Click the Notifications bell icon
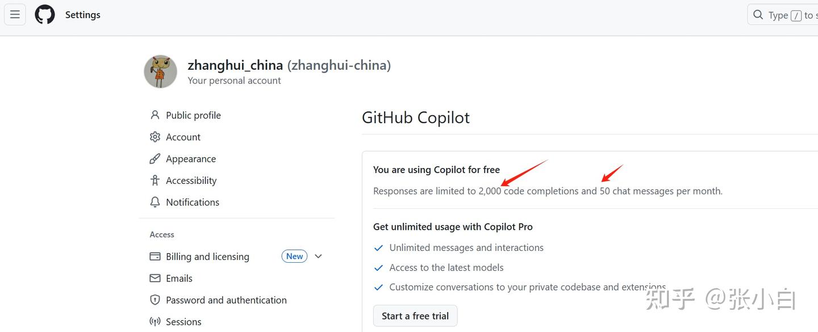The image size is (818, 332). pos(155,202)
